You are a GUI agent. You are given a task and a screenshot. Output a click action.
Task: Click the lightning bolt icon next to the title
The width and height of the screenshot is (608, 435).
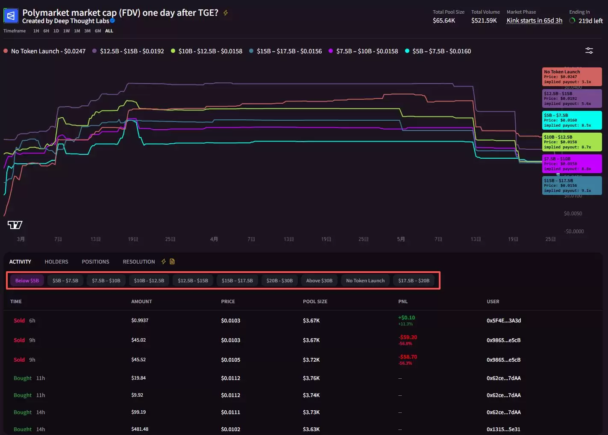[x=226, y=13]
